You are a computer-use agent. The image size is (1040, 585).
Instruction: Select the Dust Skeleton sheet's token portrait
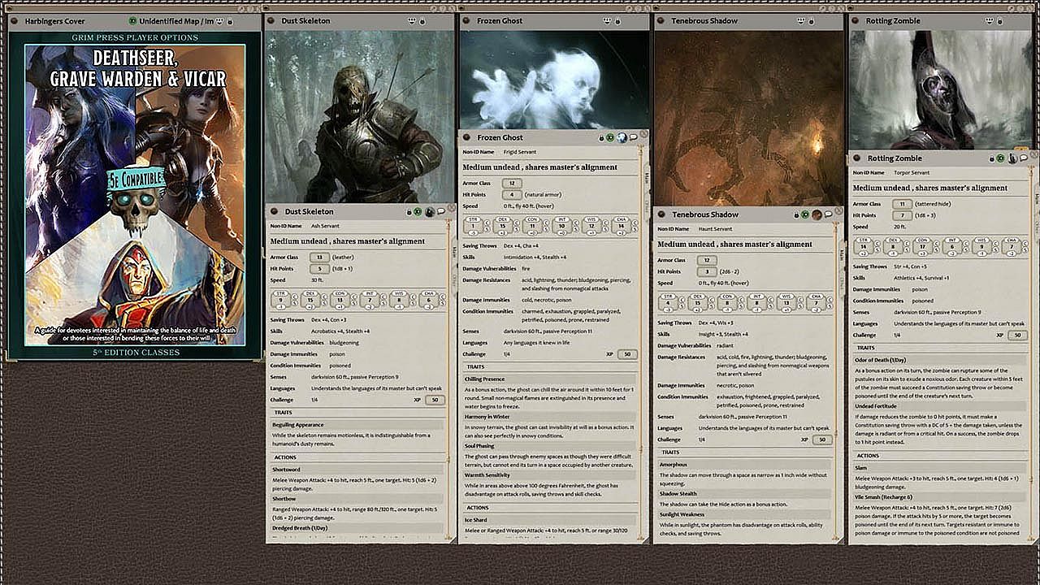point(429,212)
